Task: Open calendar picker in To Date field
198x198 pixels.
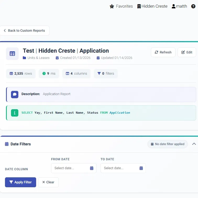Action: (x=141, y=168)
